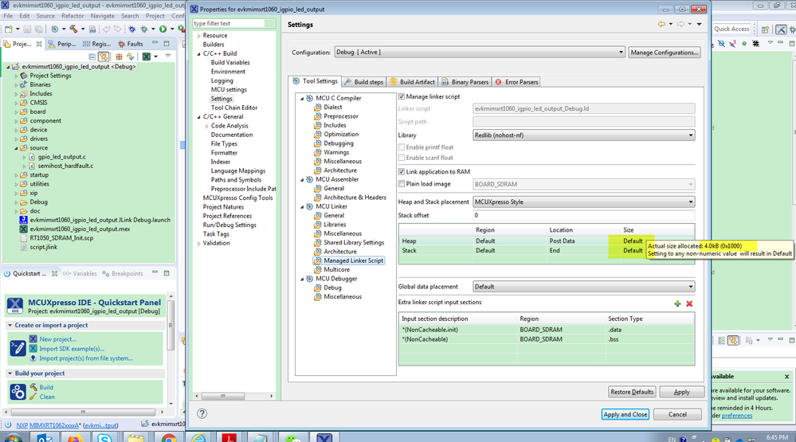
Task: Click the Manage Configurations button
Action: pos(665,53)
